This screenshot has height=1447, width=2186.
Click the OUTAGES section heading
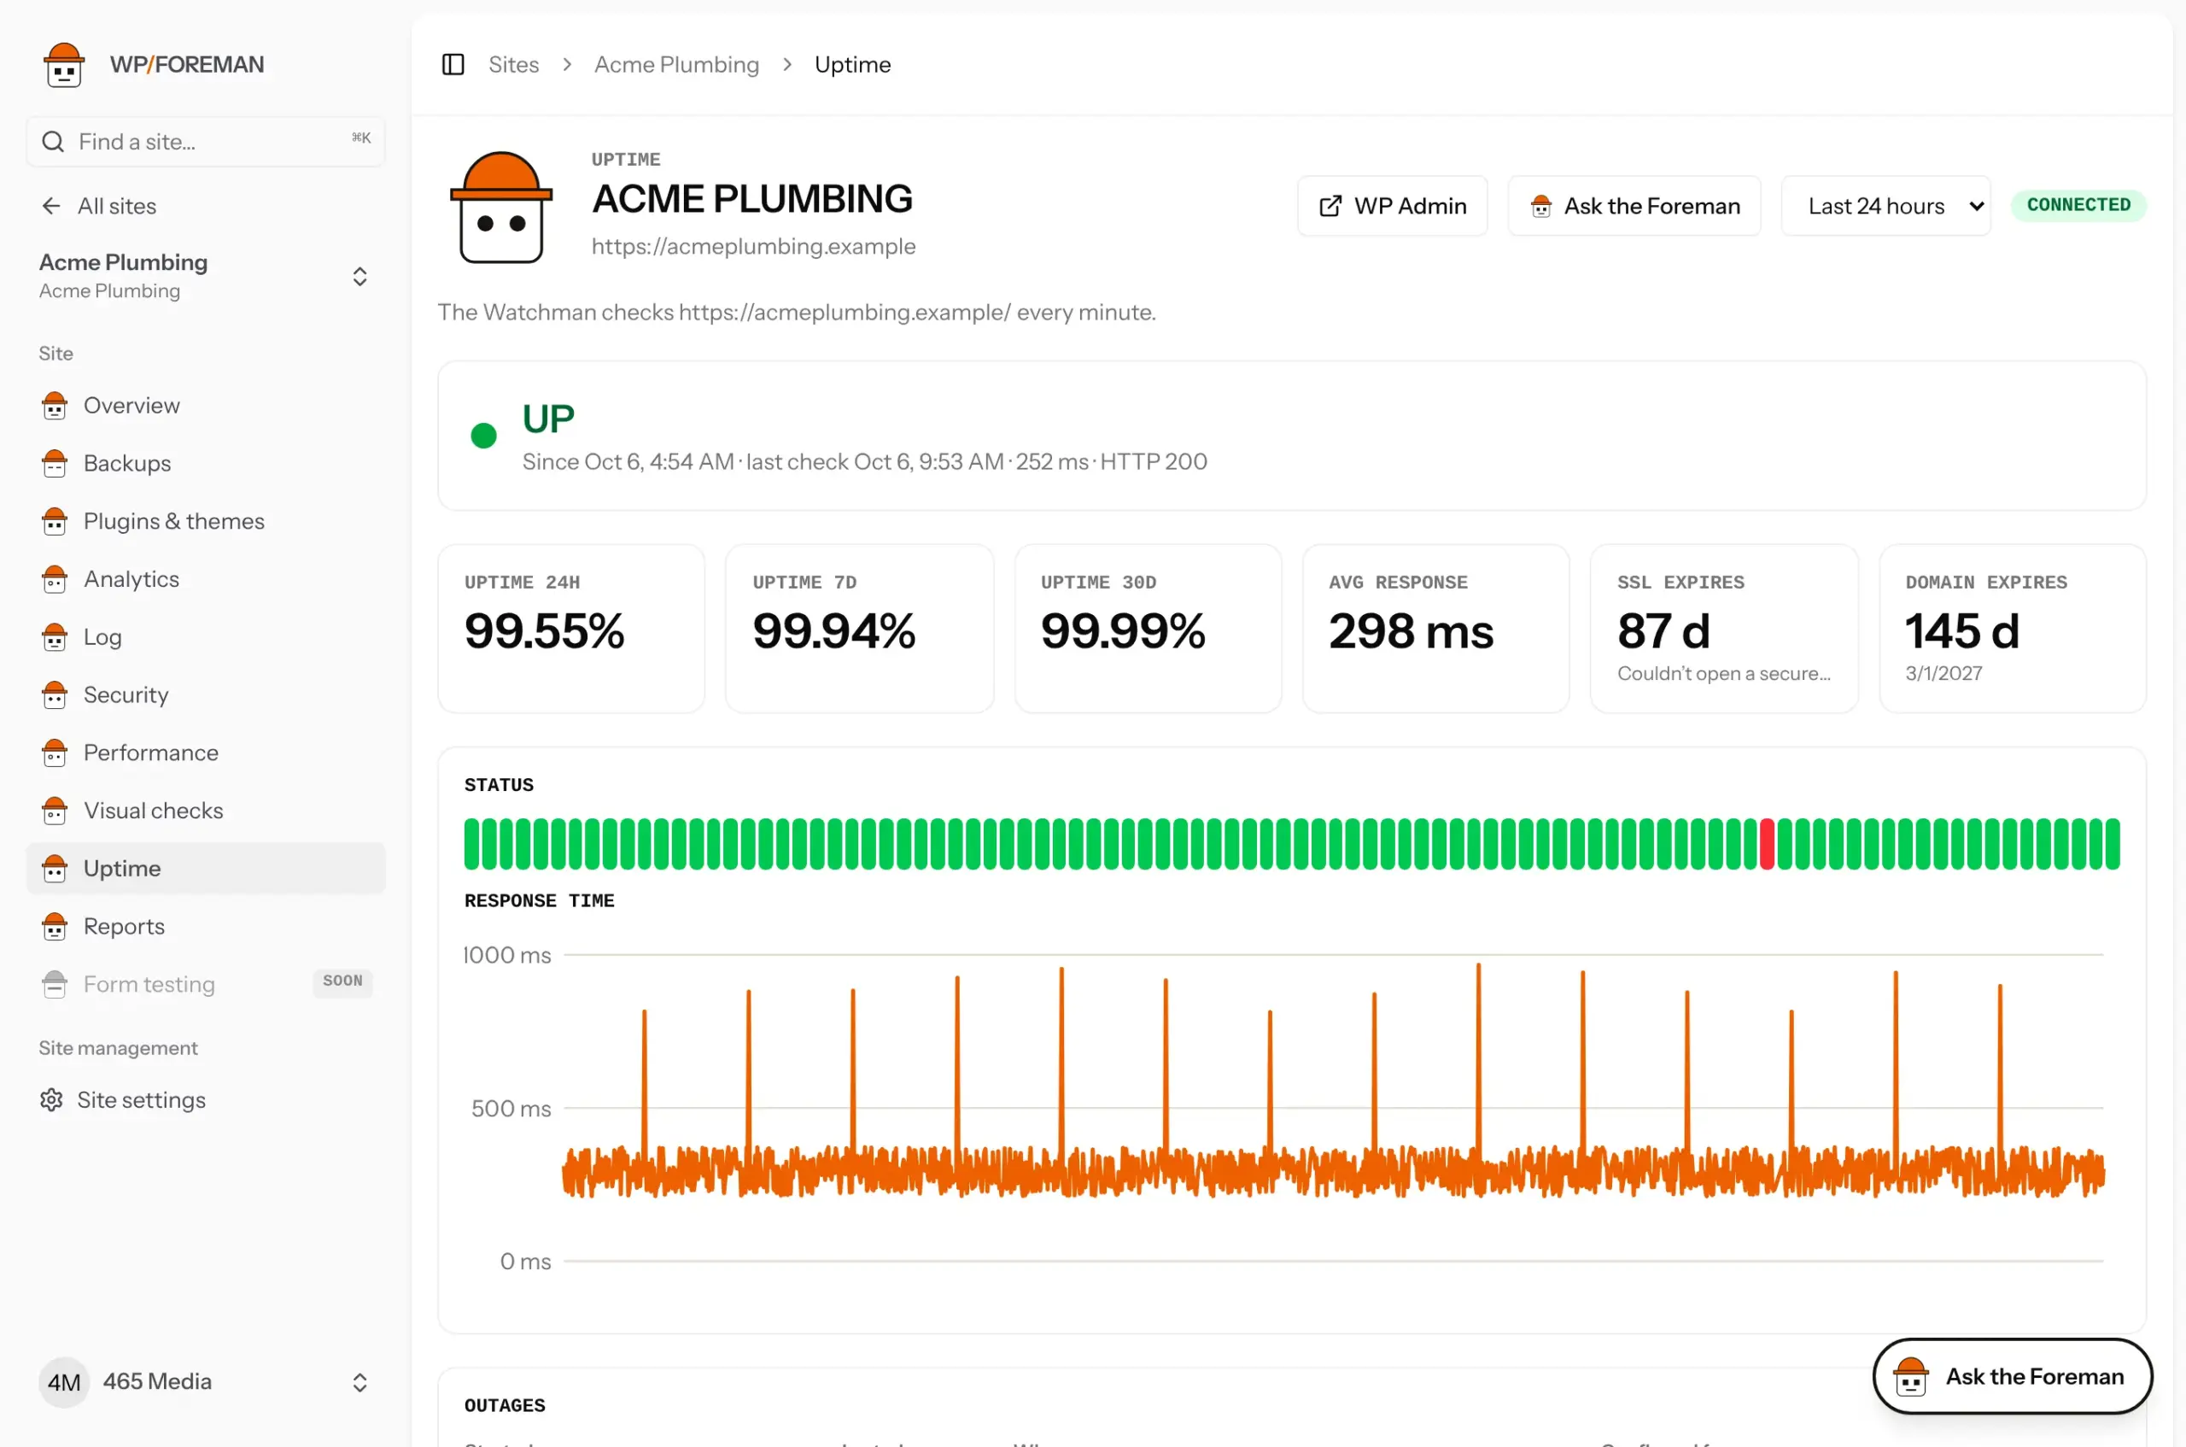505,1405
